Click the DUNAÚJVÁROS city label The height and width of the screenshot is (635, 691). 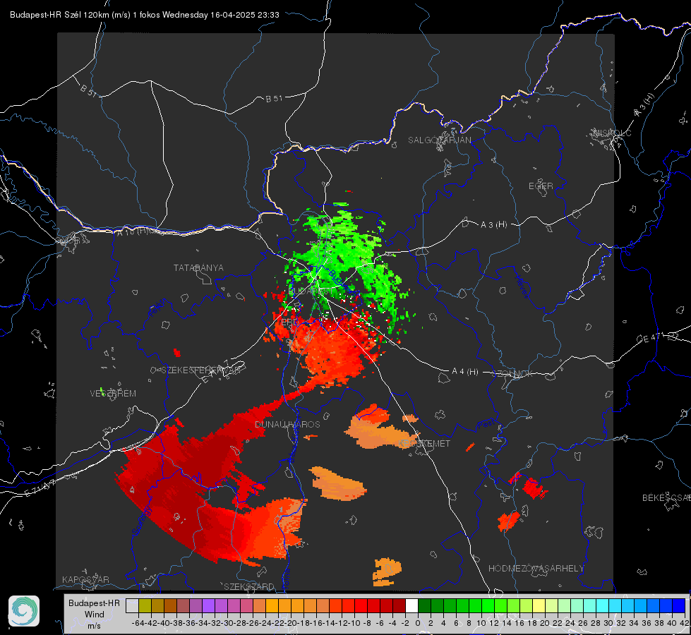[x=287, y=424]
